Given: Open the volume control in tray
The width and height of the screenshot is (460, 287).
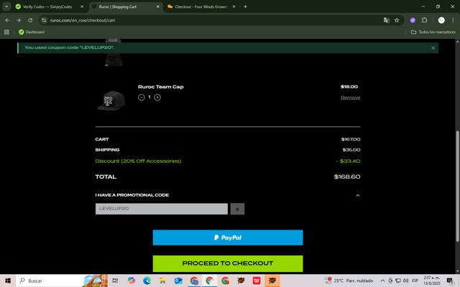Looking at the screenshot, I should [x=405, y=281].
